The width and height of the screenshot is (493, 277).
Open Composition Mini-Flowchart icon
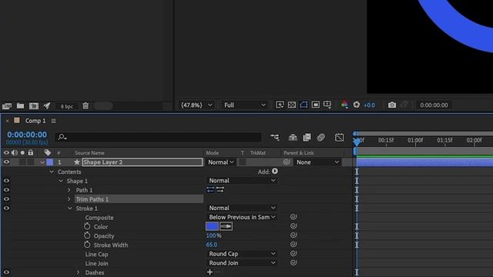coord(275,137)
